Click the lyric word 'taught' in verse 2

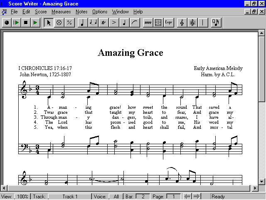point(116,112)
